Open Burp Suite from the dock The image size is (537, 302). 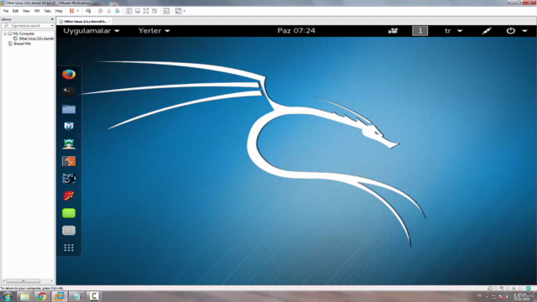tap(69, 161)
